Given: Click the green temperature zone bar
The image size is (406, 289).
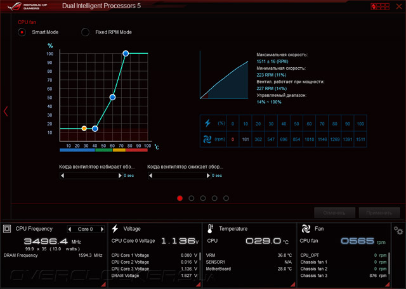Looking at the screenshot, I should [x=104, y=150].
